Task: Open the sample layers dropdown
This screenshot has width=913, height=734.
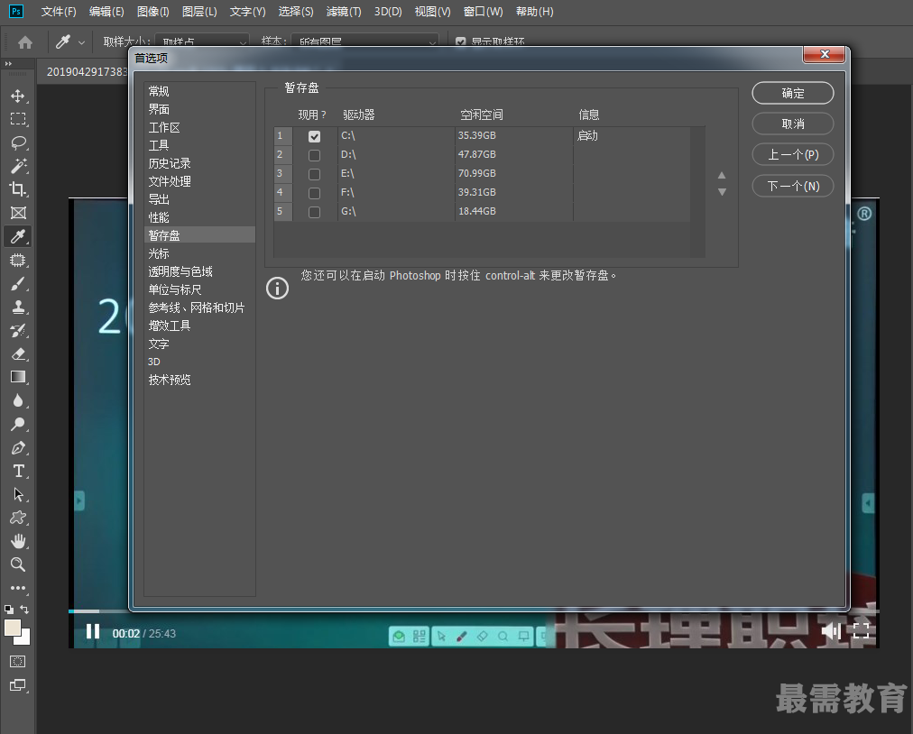Action: pyautogui.click(x=364, y=41)
